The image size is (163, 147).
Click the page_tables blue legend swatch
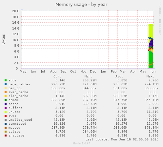6,84
